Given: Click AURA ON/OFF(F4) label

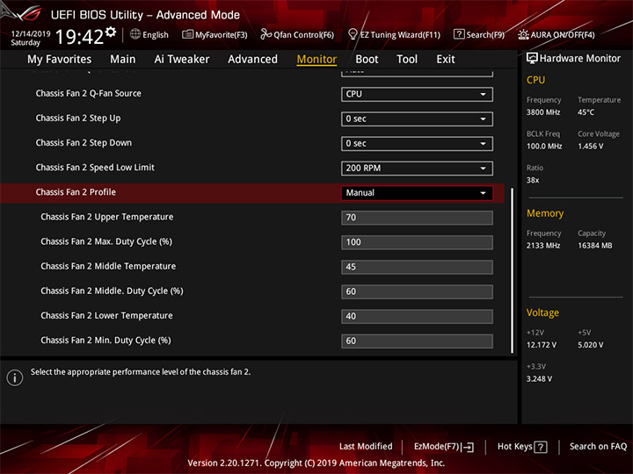Looking at the screenshot, I should [563, 35].
